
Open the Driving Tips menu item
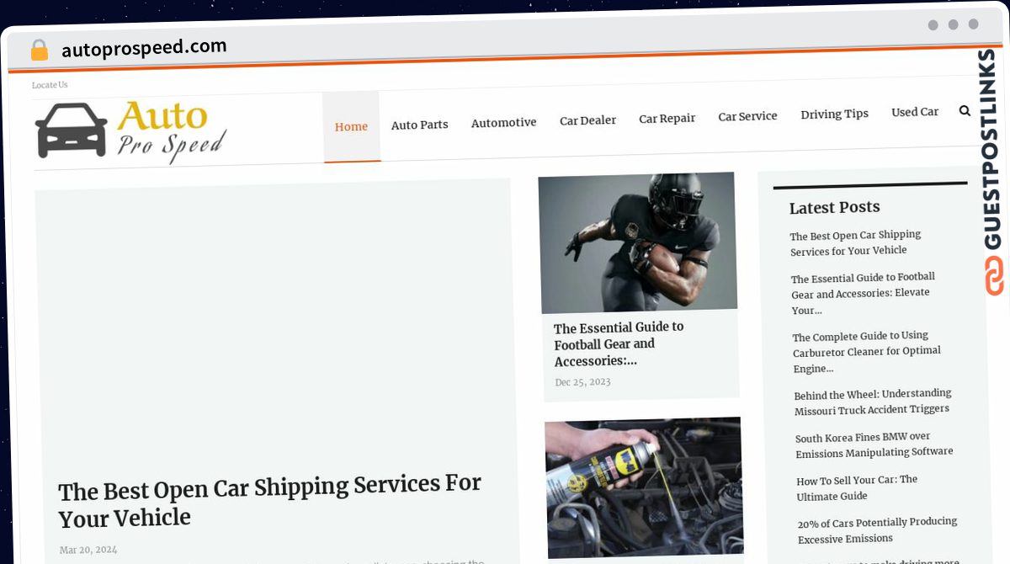[834, 114]
